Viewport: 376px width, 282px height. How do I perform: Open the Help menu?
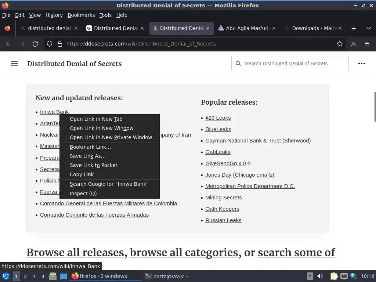122,15
